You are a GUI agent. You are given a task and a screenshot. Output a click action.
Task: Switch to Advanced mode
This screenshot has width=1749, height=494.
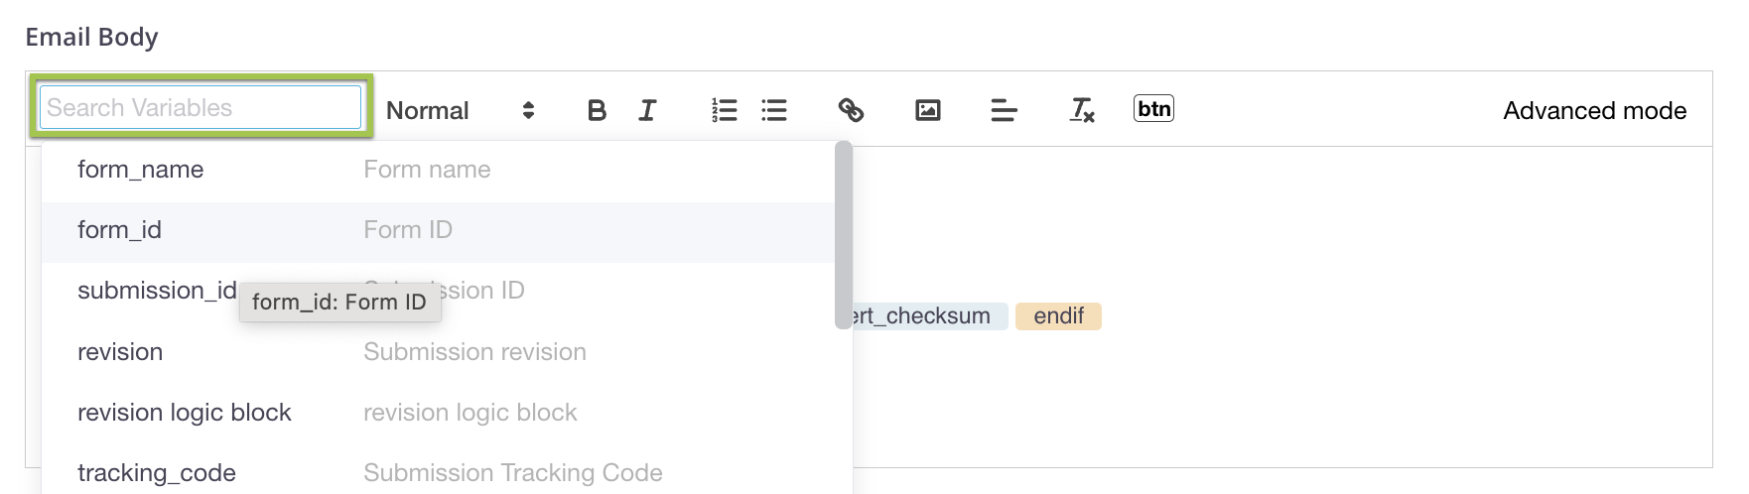click(1594, 110)
